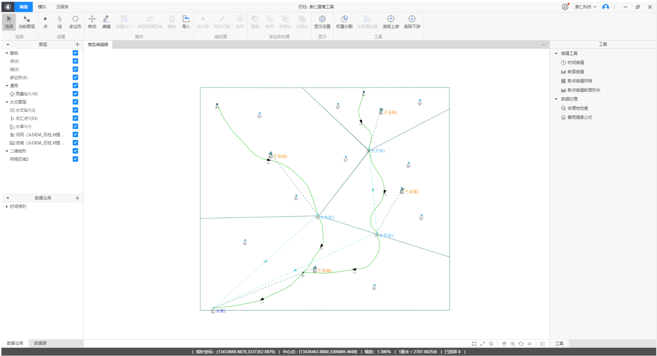Switch to the 模拟 ribbon tab
Viewport: 657px width, 356px height.
[42, 7]
